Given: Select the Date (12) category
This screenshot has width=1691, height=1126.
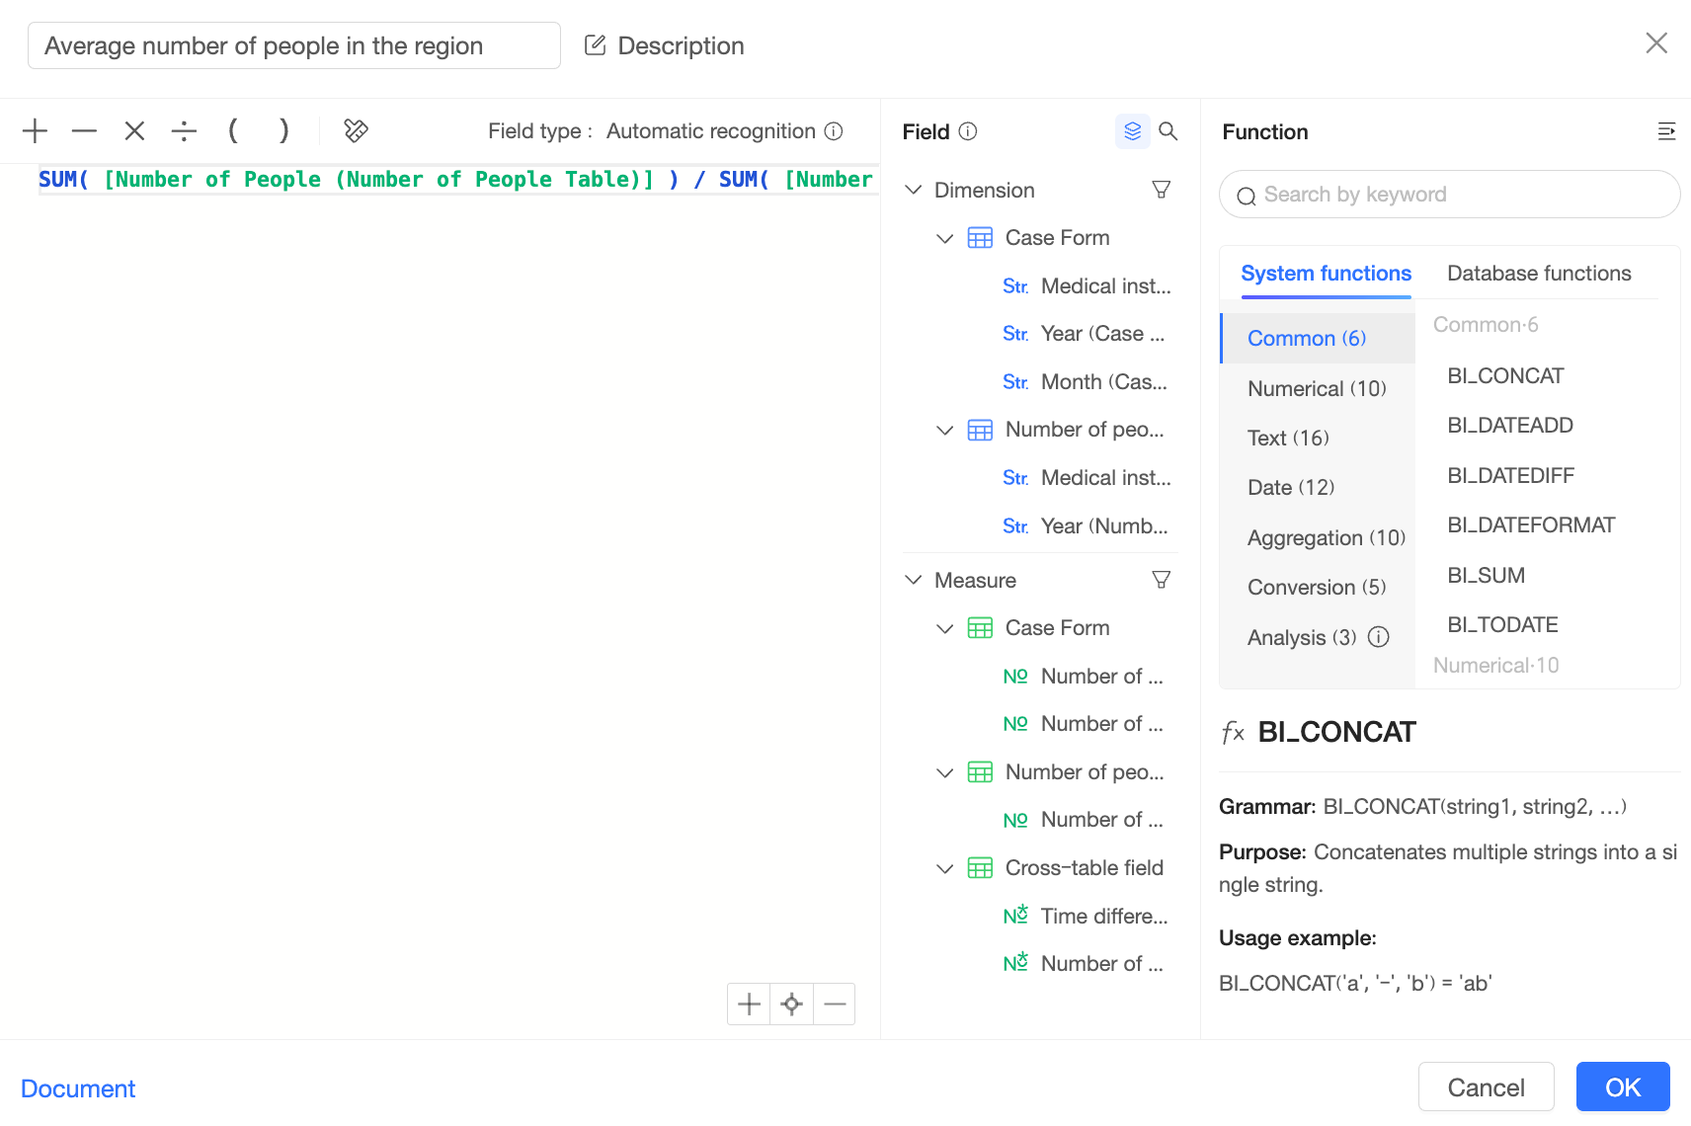Looking at the screenshot, I should [x=1318, y=487].
